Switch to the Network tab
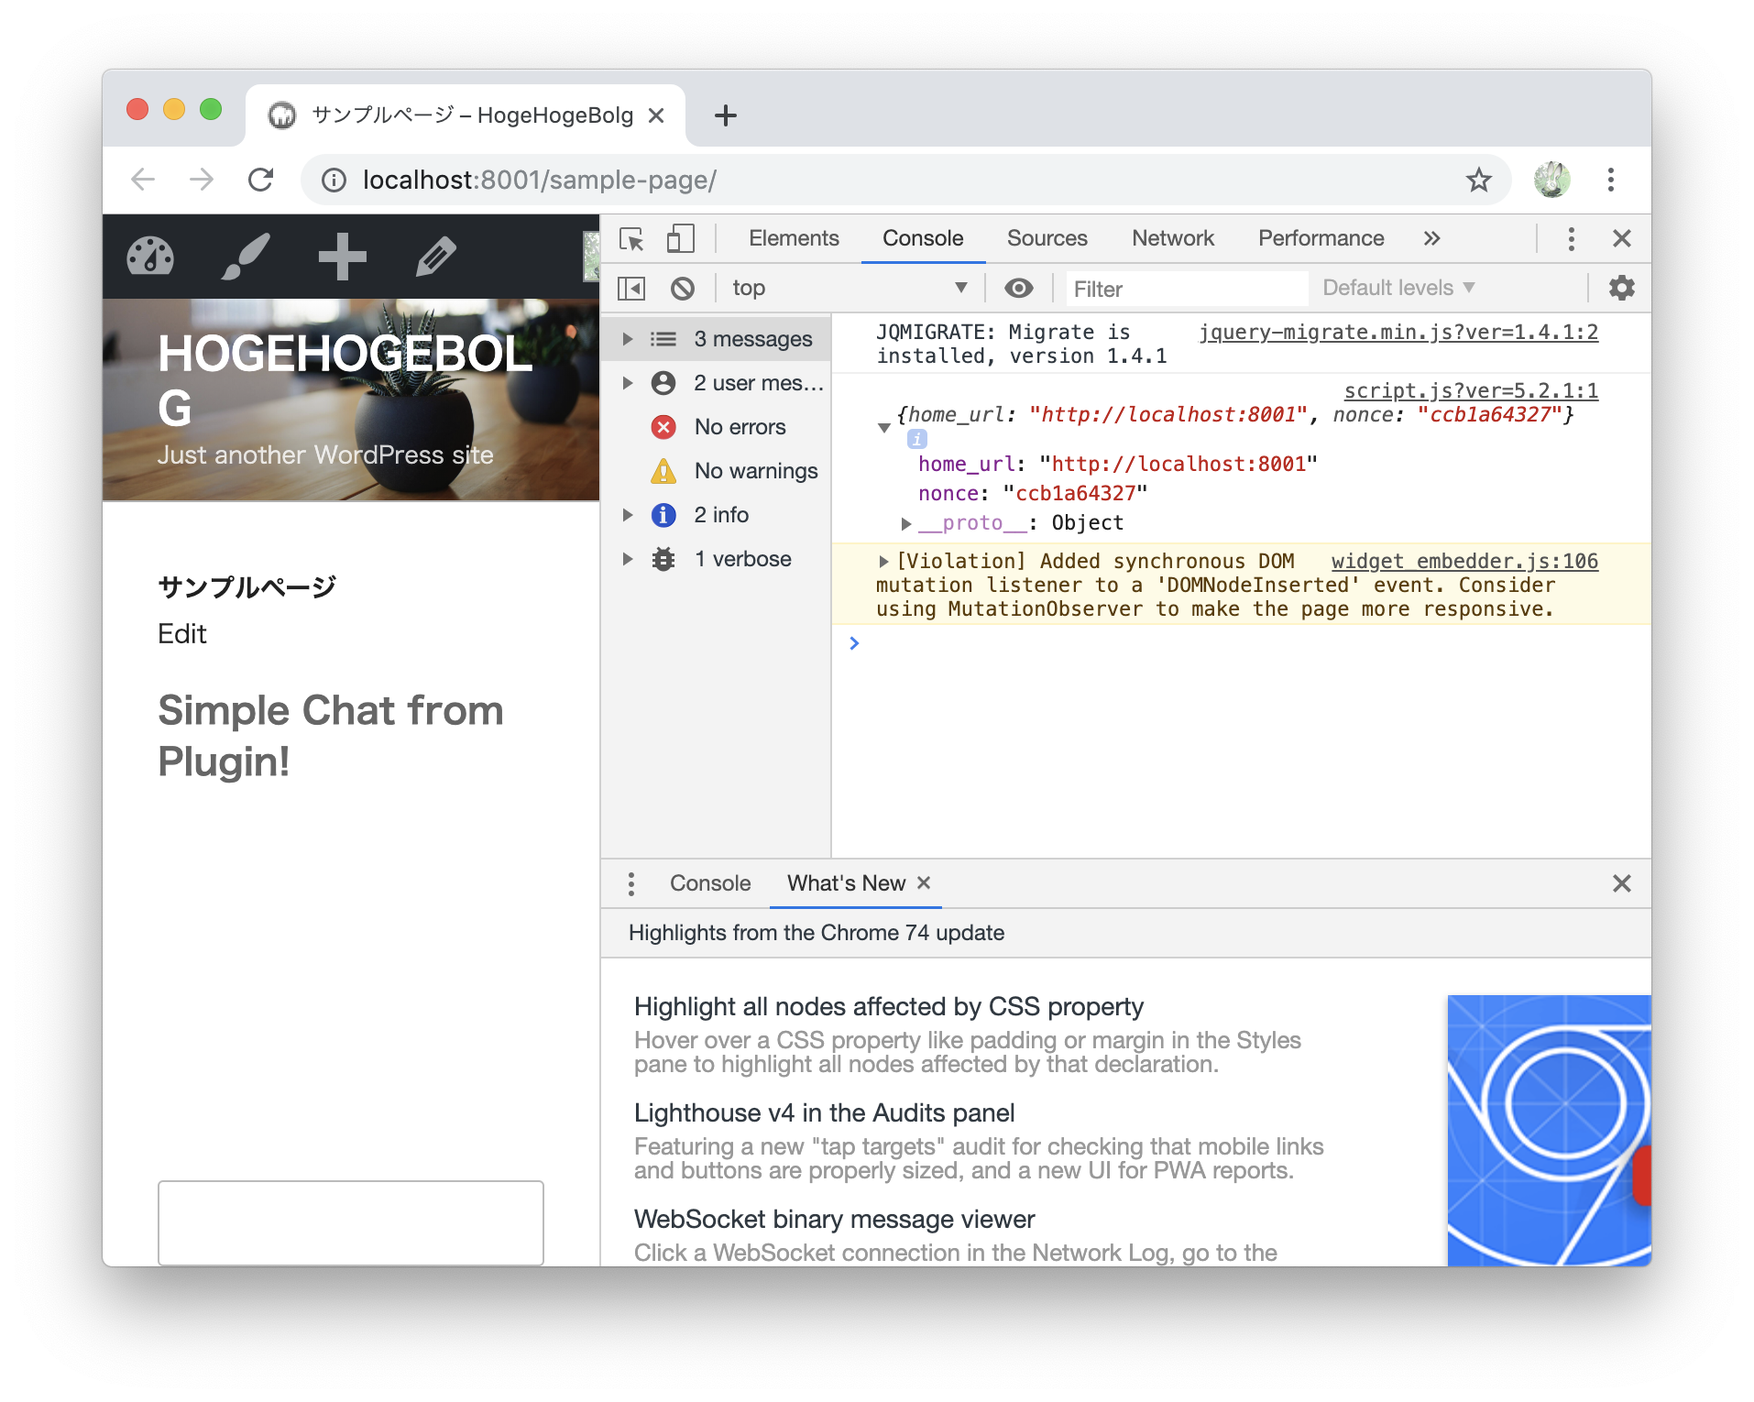The image size is (1754, 1402). click(1172, 238)
